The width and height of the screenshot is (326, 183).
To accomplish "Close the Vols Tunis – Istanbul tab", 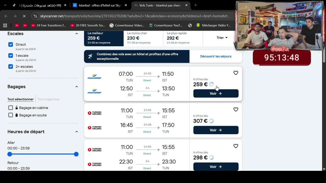I will click(186, 5).
